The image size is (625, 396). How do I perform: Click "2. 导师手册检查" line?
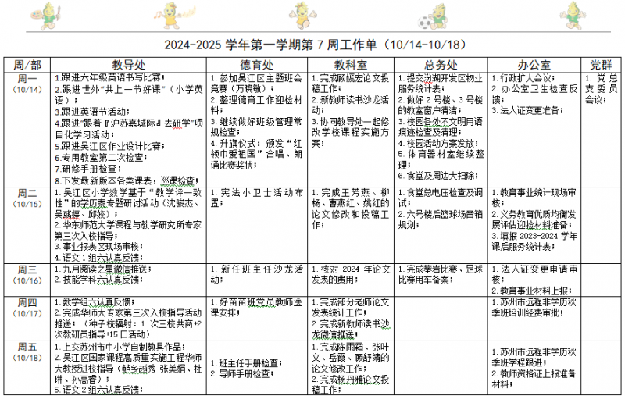point(242,373)
